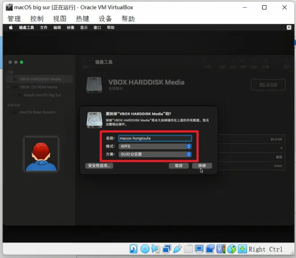Viewport: 296px width, 258px height.
Task: Open the guest 磁盘工具 menu
Action: click(26, 27)
